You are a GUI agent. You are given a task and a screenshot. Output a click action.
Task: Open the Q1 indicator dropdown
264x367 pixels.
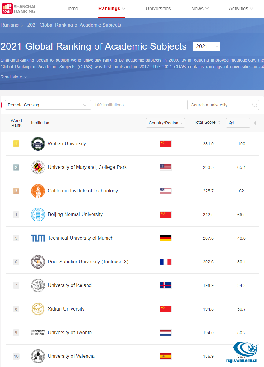click(x=238, y=123)
